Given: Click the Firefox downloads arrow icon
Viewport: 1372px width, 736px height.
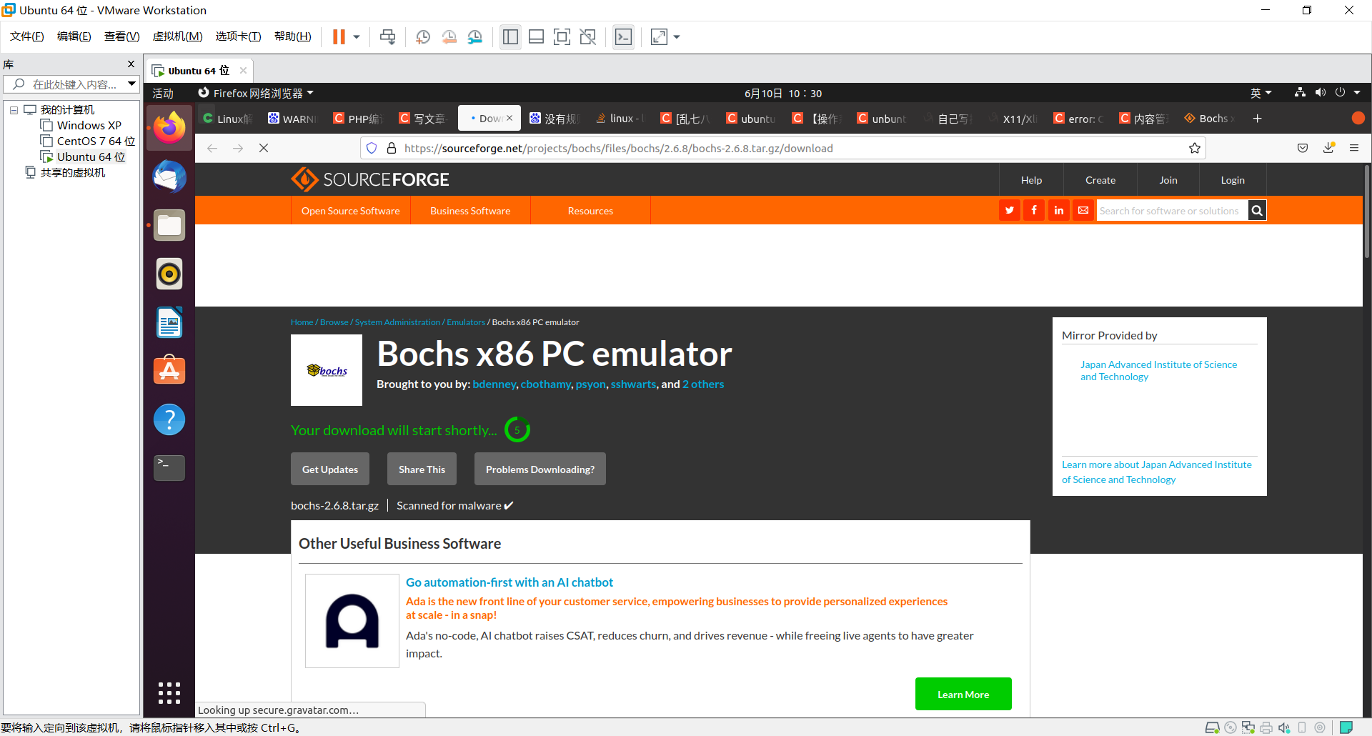Looking at the screenshot, I should [x=1328, y=148].
